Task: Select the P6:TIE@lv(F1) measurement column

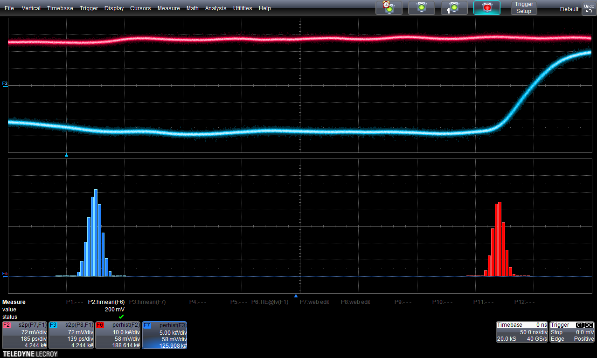Action: tap(270, 302)
